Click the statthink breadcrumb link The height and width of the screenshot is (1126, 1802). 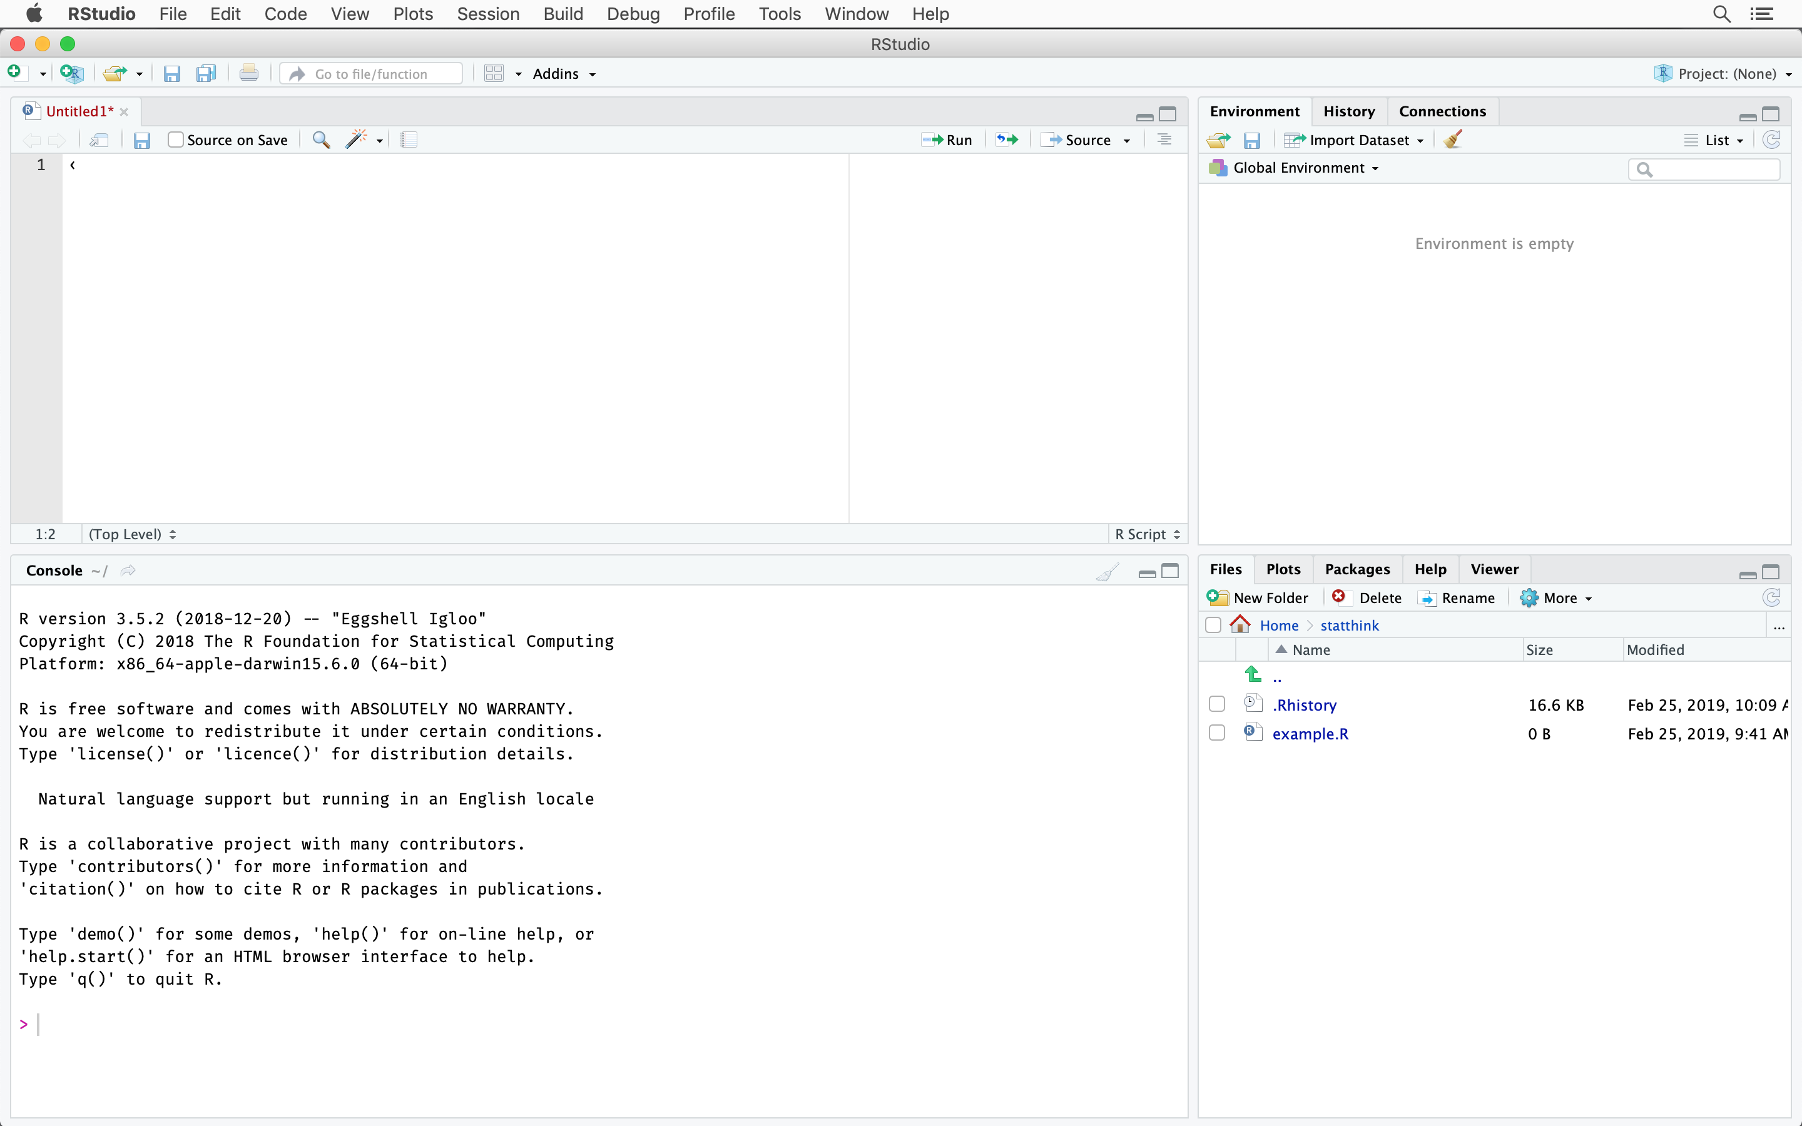1349,626
